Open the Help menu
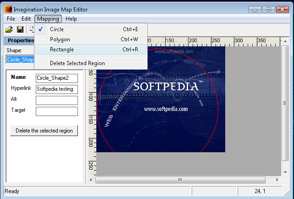Viewport: 294px width, 199px height. (x=71, y=19)
